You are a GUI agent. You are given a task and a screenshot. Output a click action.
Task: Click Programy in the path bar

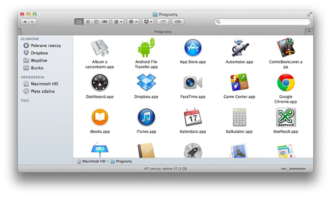pos(121,161)
